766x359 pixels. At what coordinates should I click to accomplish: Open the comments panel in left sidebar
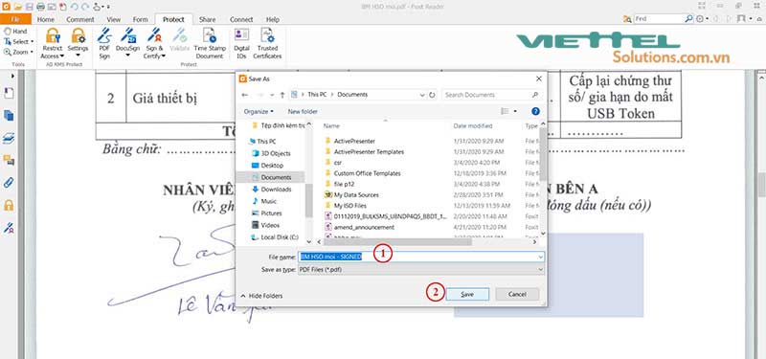9,160
